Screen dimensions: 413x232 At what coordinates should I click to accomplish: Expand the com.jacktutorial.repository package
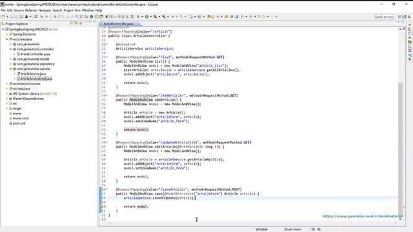(11, 64)
